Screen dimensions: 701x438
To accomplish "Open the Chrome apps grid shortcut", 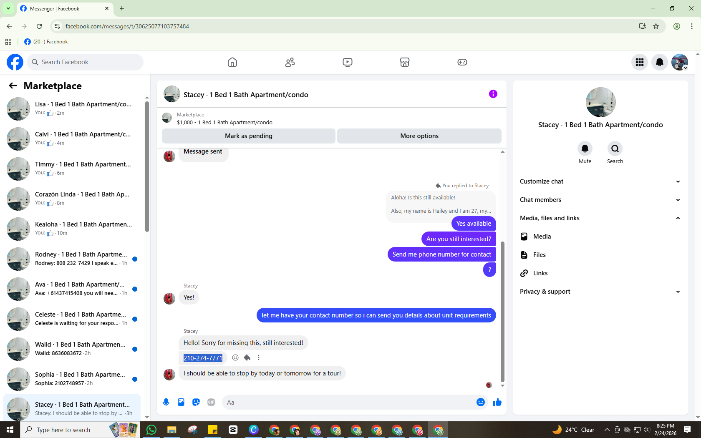I will [x=8, y=42].
